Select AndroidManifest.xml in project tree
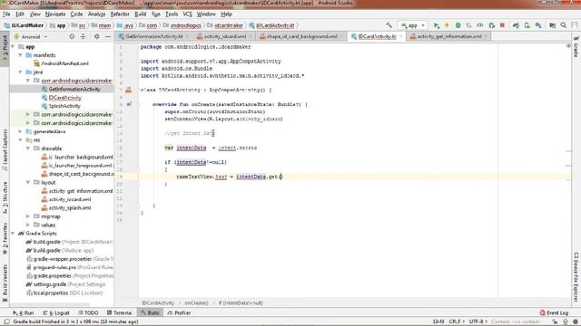 pos(61,63)
